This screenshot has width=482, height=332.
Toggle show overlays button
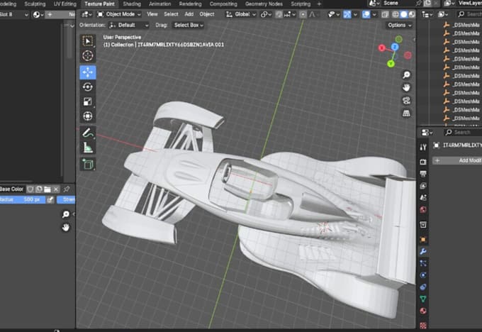pos(366,14)
